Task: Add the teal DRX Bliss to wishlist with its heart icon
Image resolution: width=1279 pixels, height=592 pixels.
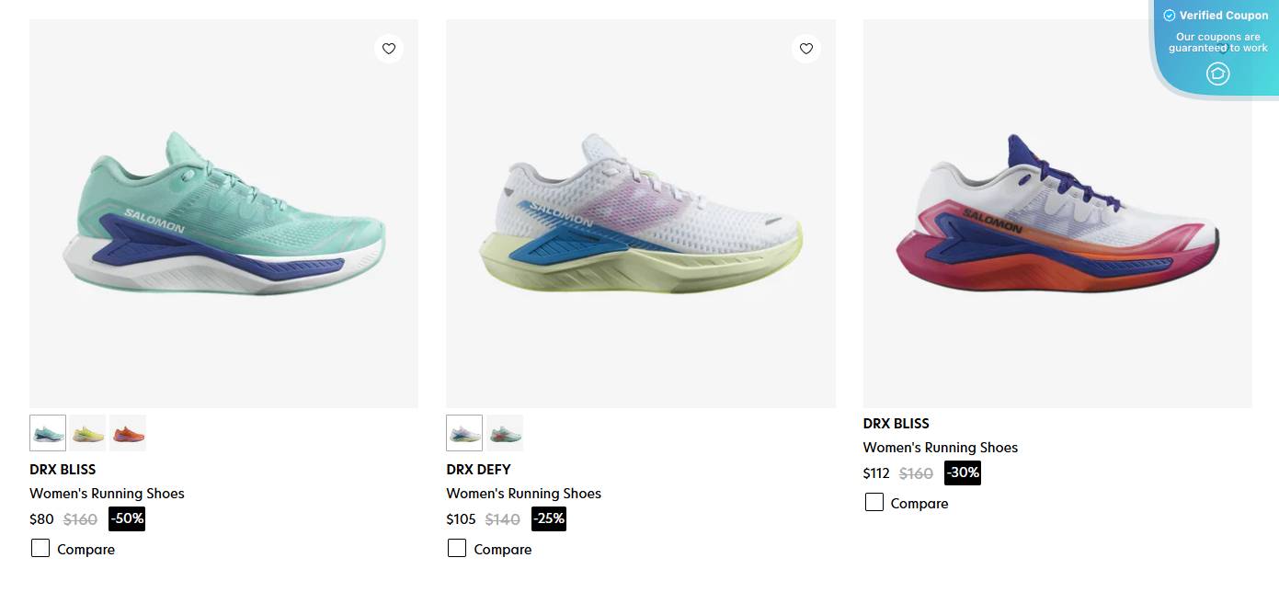Action: pyautogui.click(x=389, y=49)
